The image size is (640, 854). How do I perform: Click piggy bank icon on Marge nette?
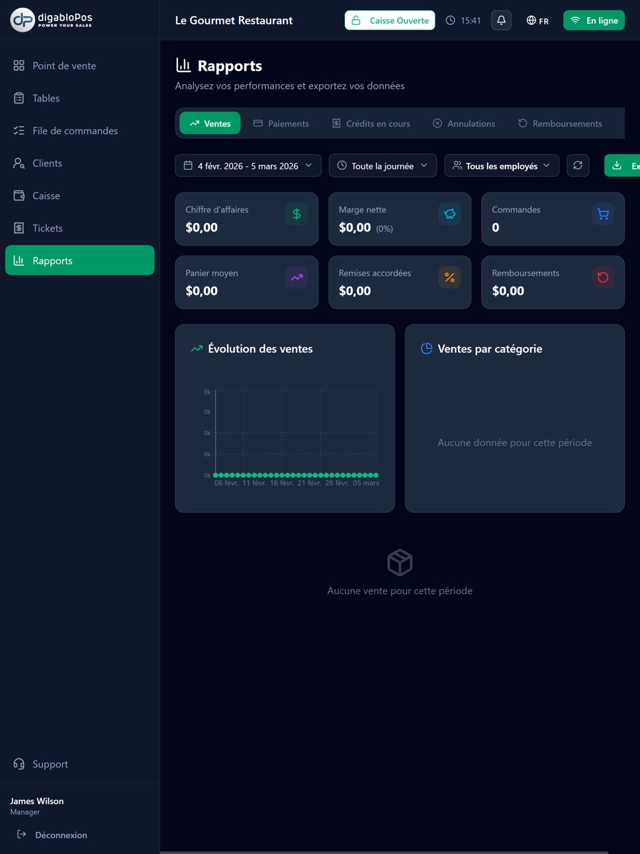pos(449,214)
